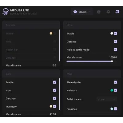Open the Crosshair light blue color swatch
The image size is (123, 123).
tap(112, 109)
